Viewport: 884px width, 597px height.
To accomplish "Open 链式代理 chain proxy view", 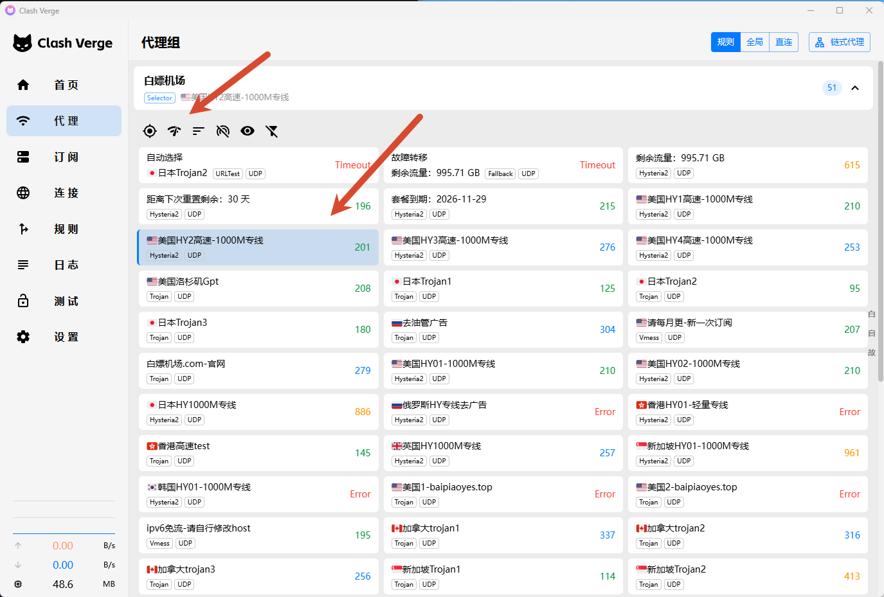I will [840, 42].
